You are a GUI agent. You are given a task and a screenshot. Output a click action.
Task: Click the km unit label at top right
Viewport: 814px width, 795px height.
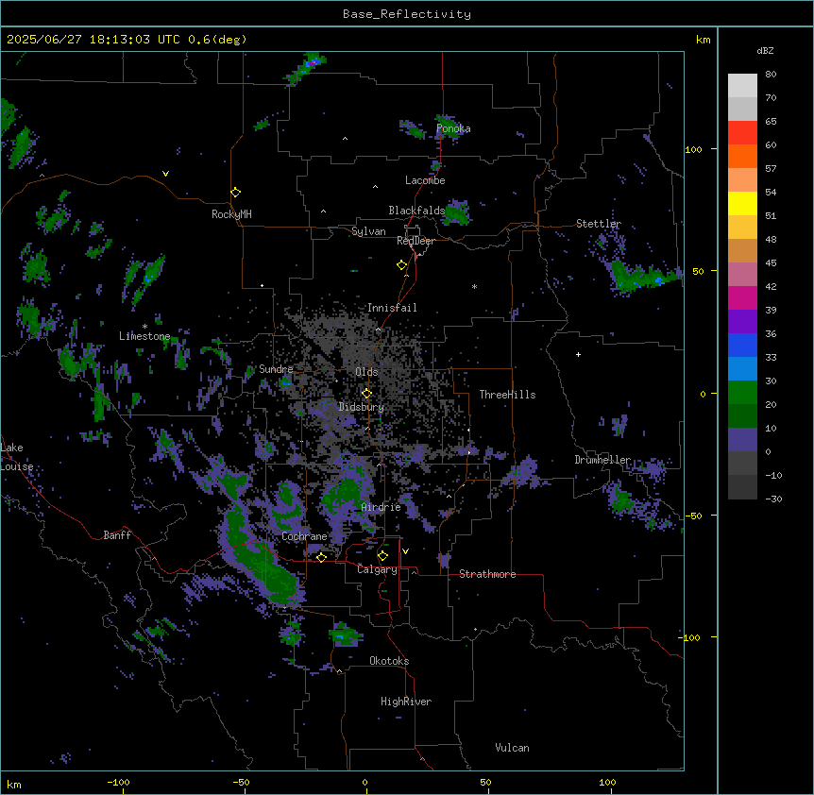(703, 40)
